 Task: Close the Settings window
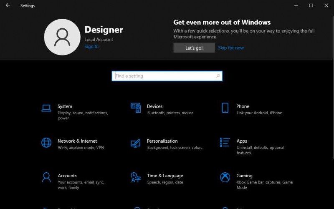[x=326, y=5]
